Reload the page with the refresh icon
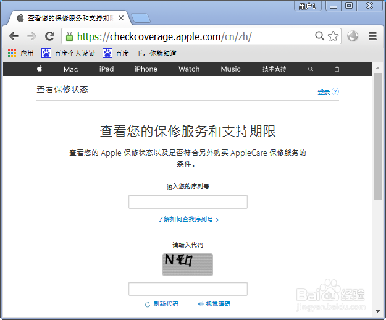 [50, 36]
